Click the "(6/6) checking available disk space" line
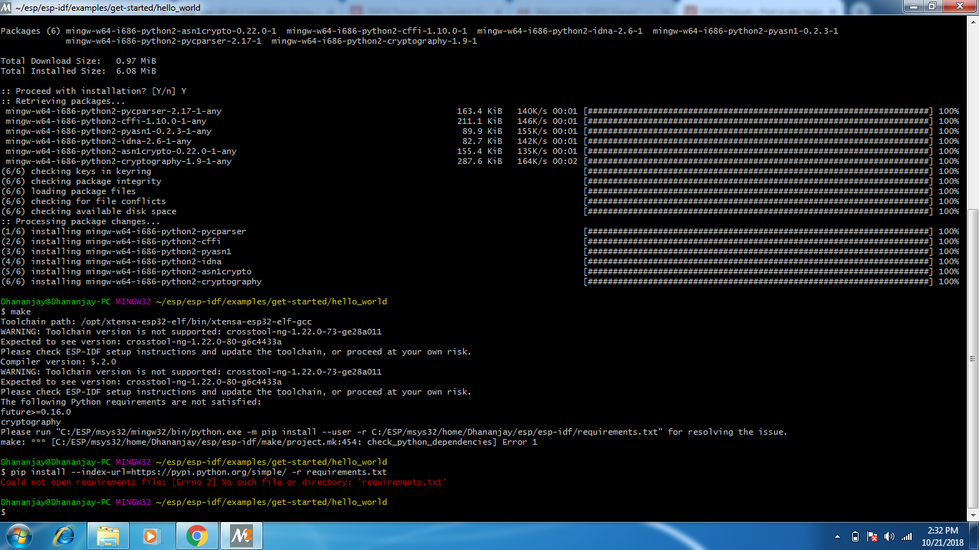 click(x=88, y=211)
